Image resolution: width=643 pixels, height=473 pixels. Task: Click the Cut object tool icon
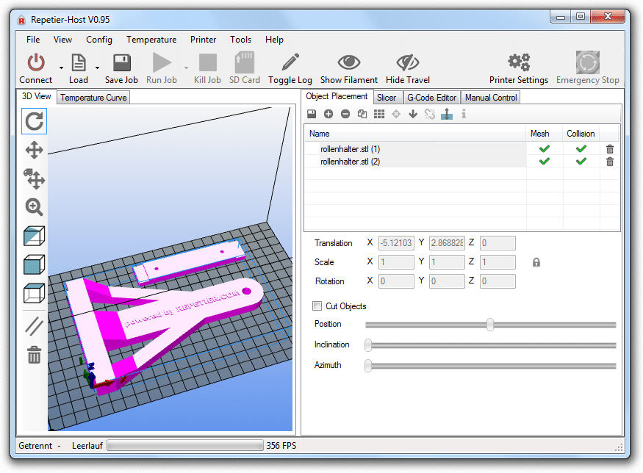point(447,114)
